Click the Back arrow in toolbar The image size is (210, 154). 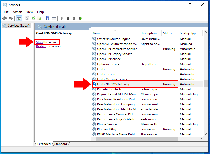pos(5,18)
